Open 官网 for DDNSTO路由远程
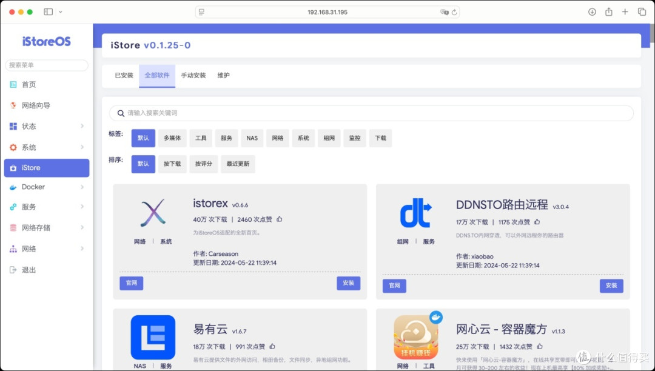655x371 pixels. point(394,286)
